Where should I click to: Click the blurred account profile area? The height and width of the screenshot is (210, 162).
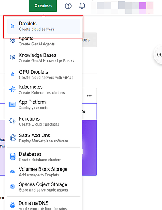point(122,7)
